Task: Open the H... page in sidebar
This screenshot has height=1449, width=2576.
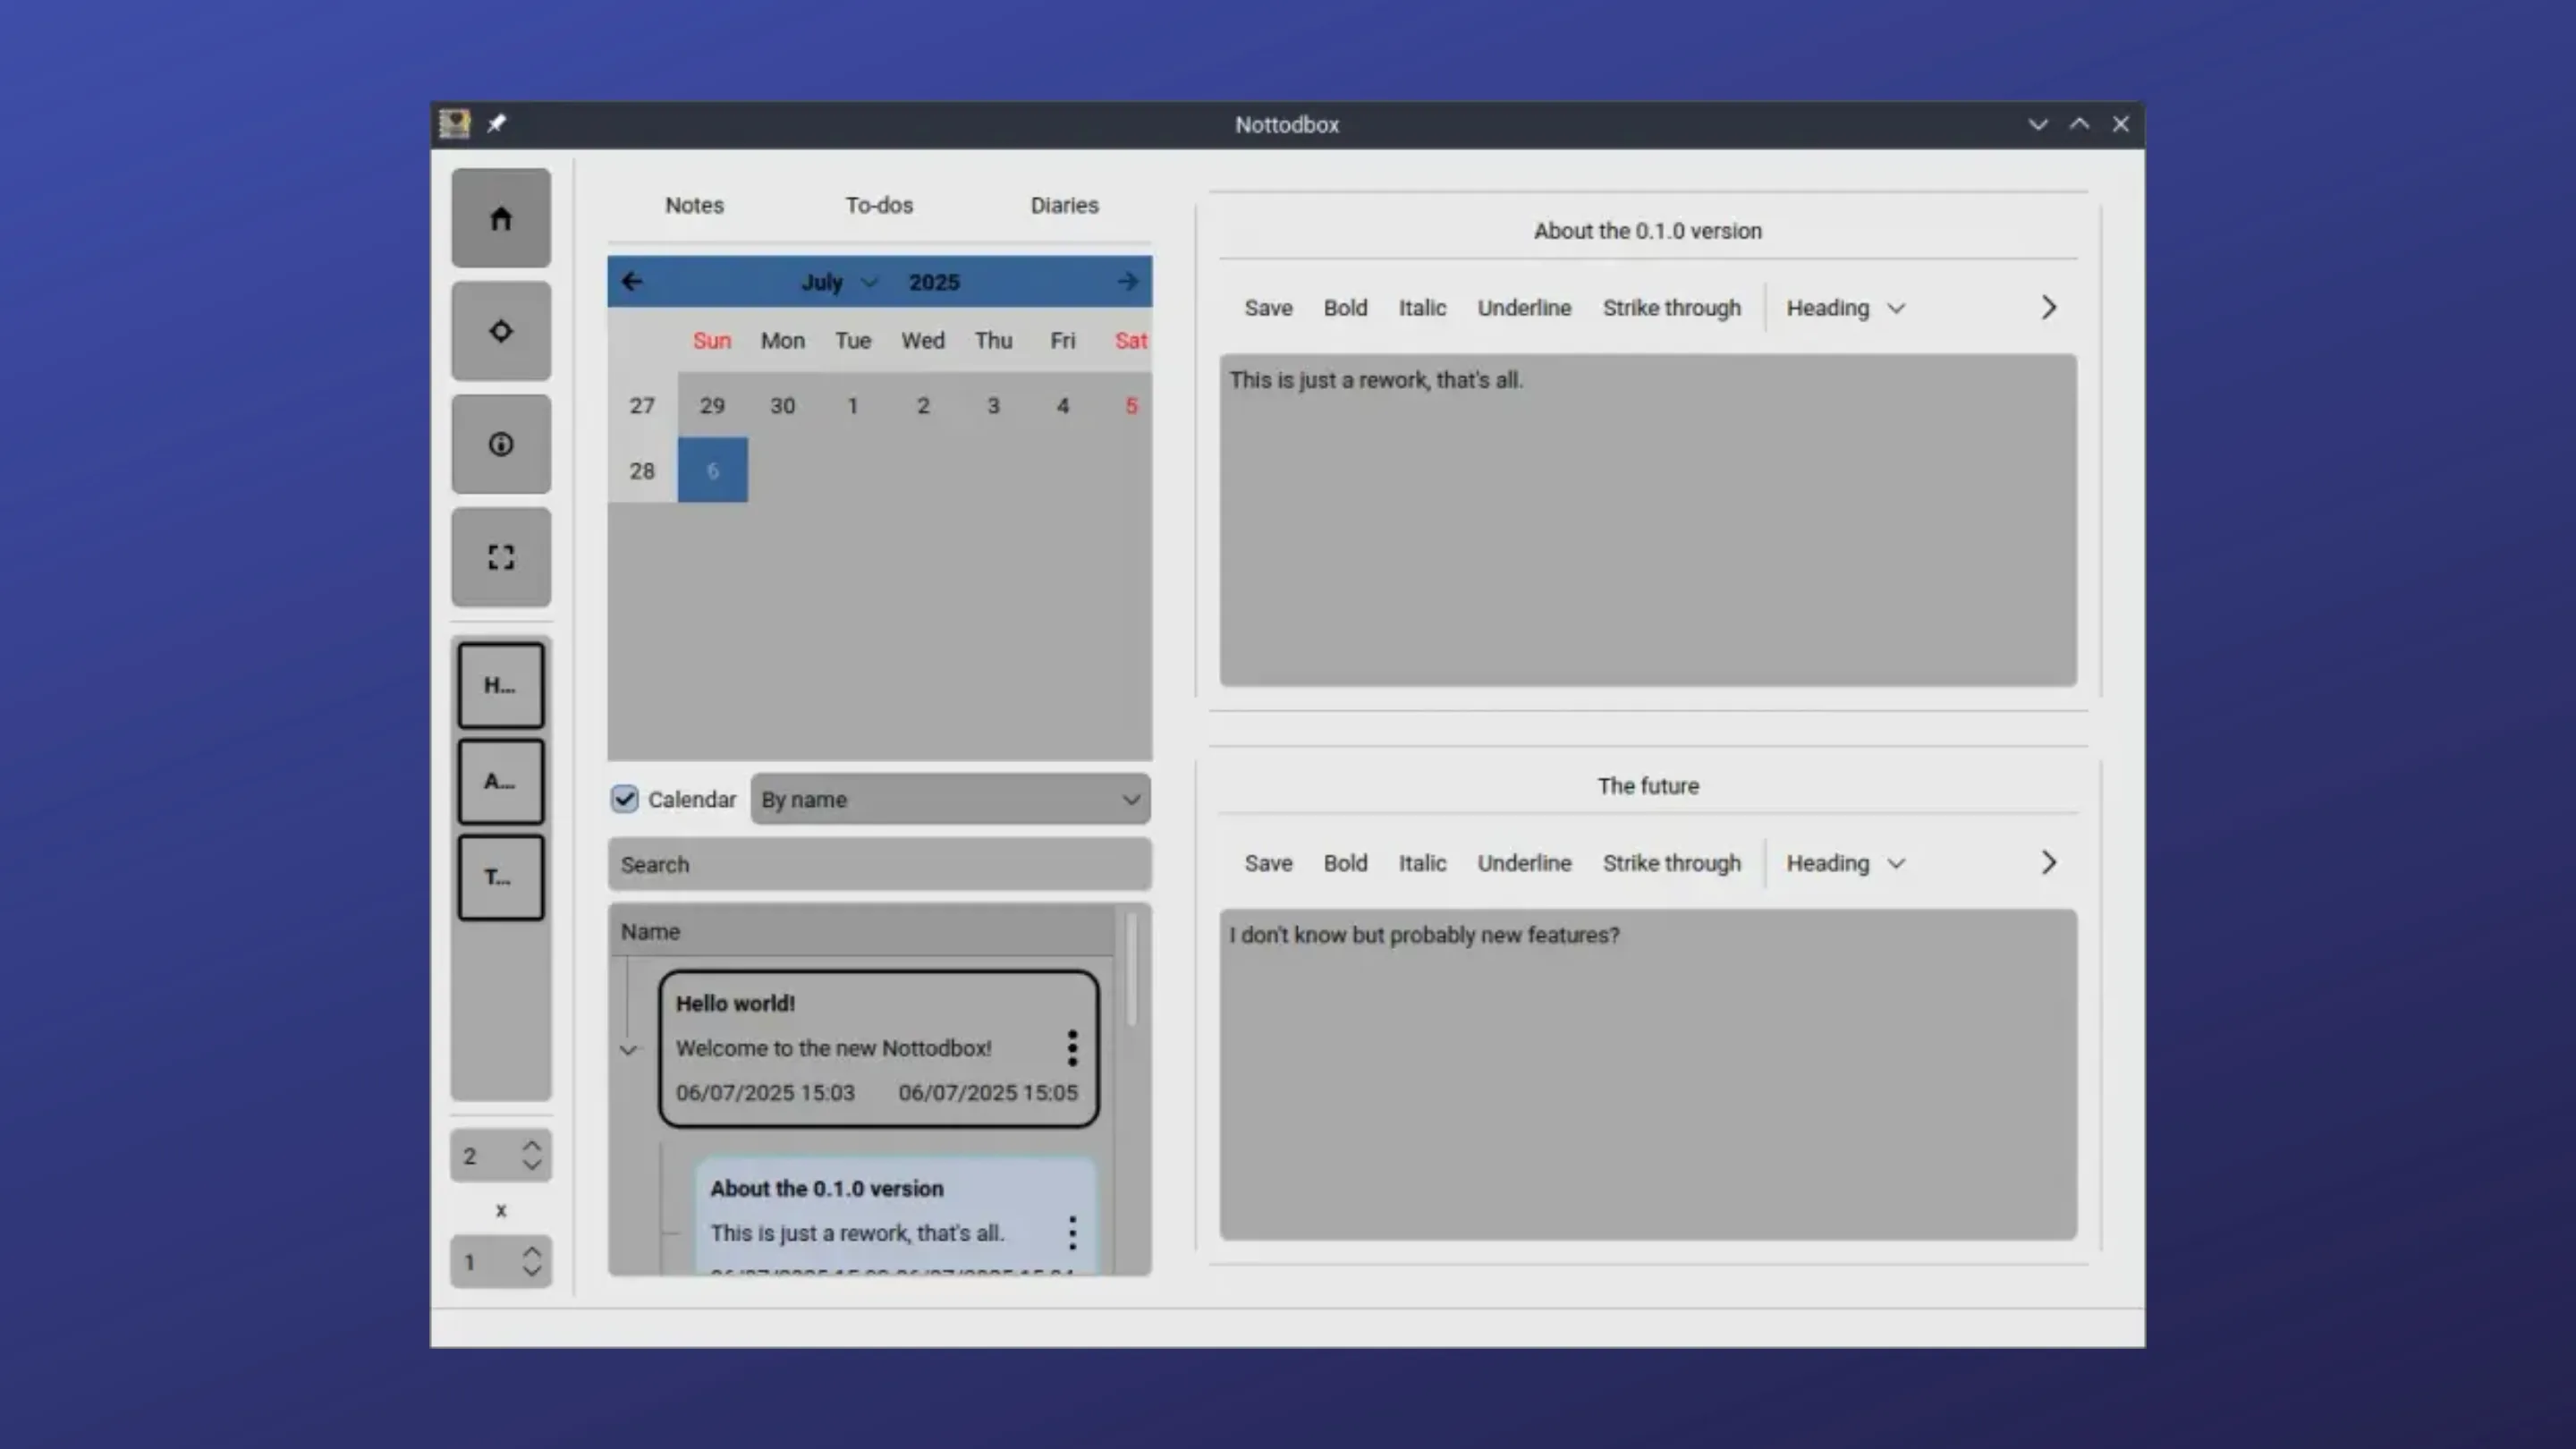Action: [501, 685]
